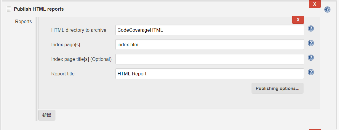View help for Report title field
Viewport: 339px width, 130px height.
[311, 72]
